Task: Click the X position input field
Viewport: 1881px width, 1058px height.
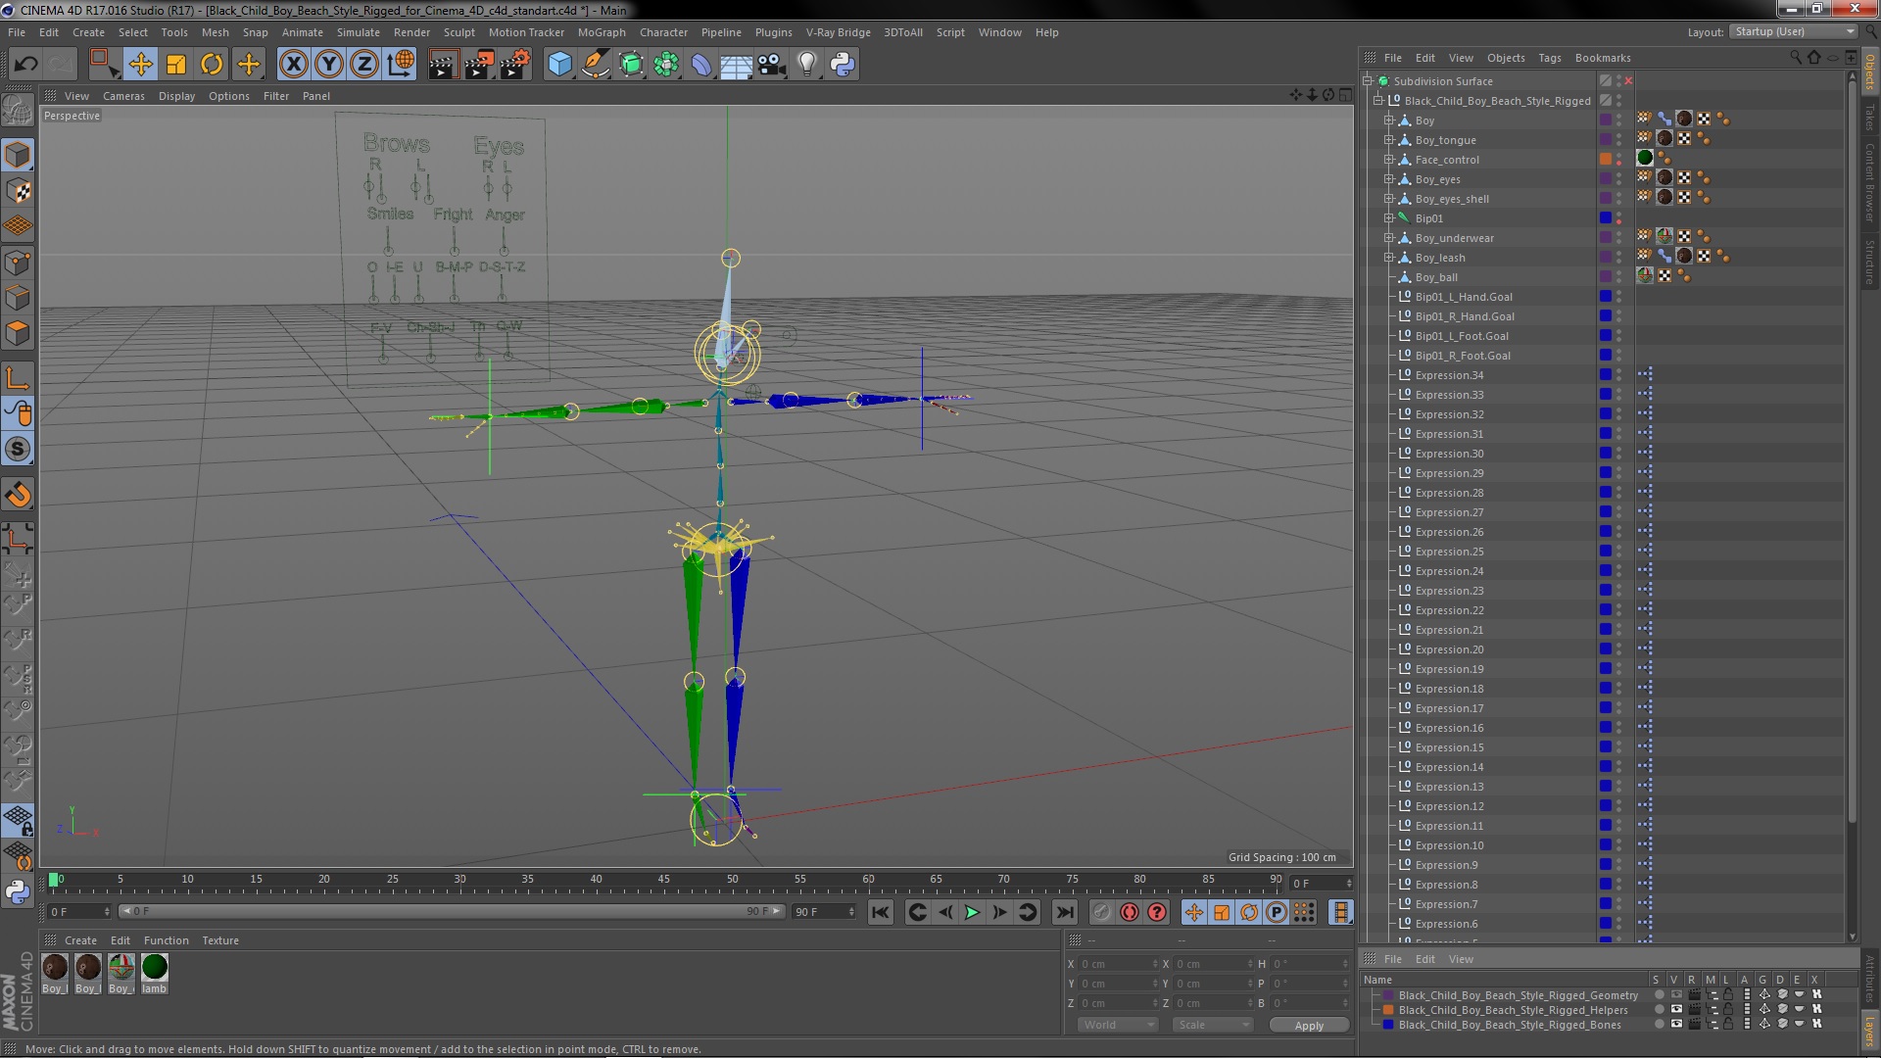Action: (1119, 964)
